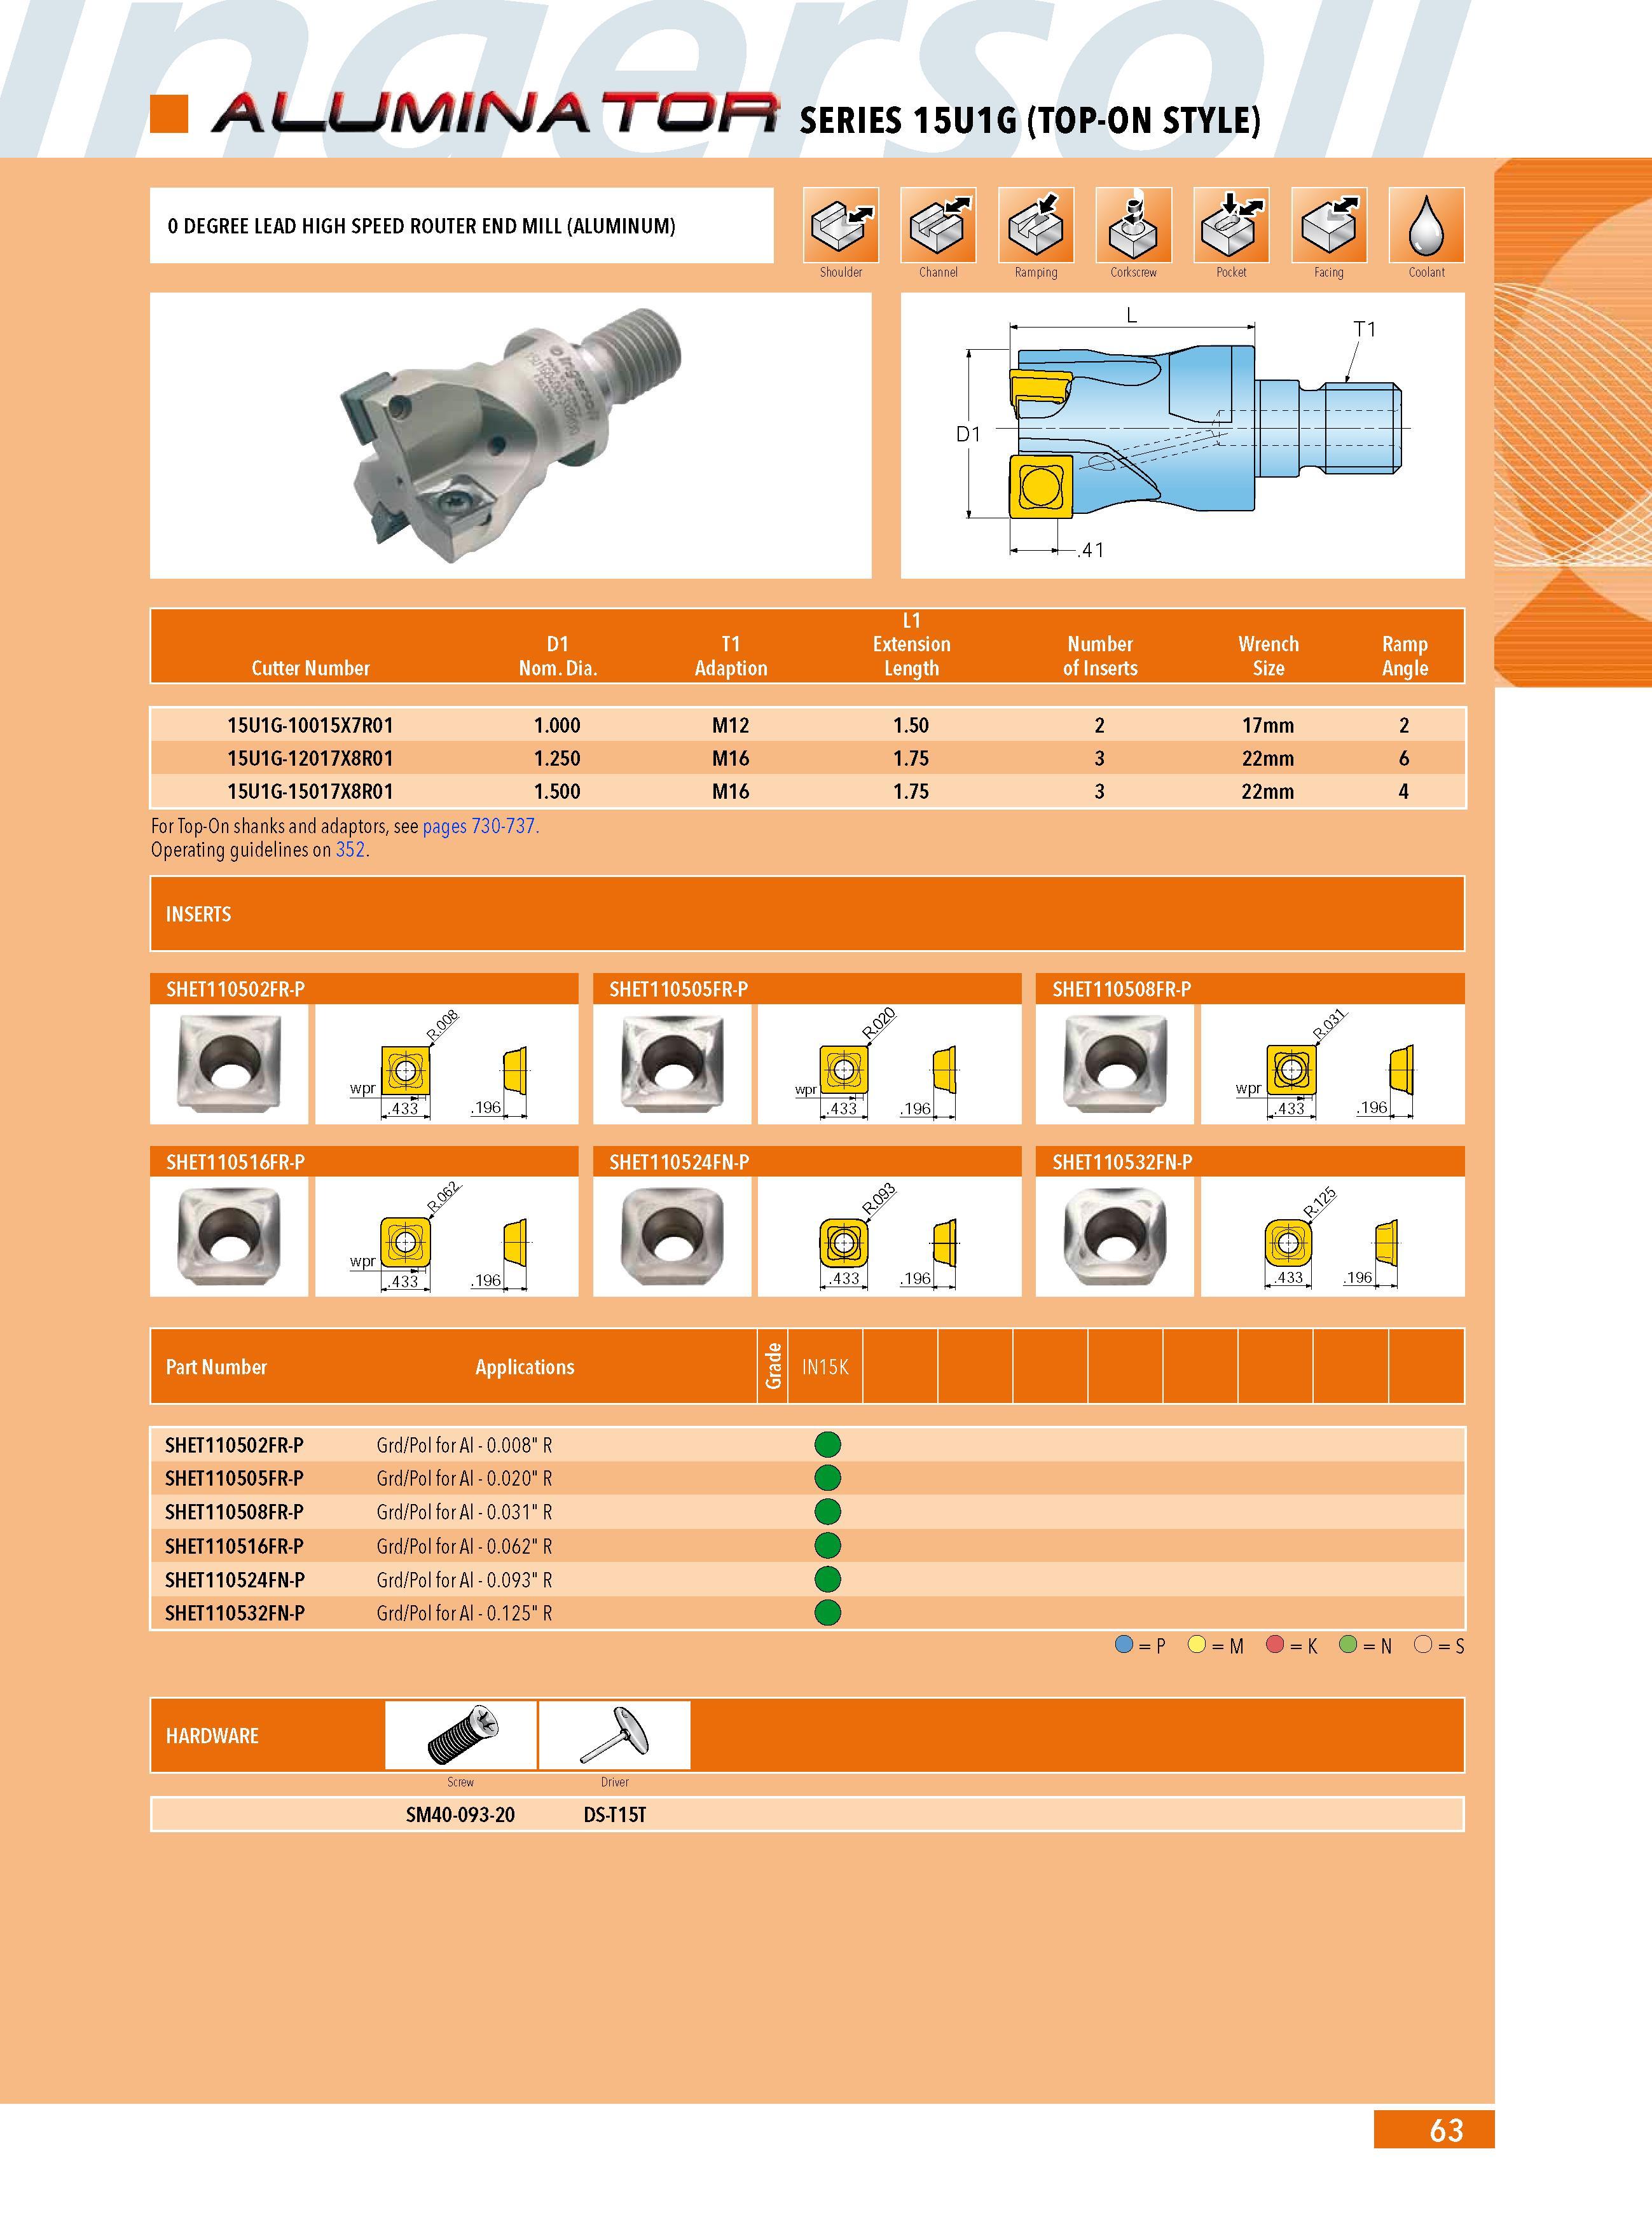Click the SHET110524FN-P insert photo
The image size is (1652, 2231).
tap(672, 1237)
